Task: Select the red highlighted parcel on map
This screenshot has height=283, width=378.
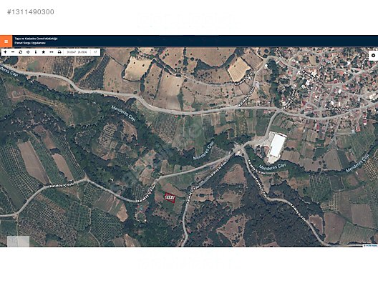Action: 170,197
